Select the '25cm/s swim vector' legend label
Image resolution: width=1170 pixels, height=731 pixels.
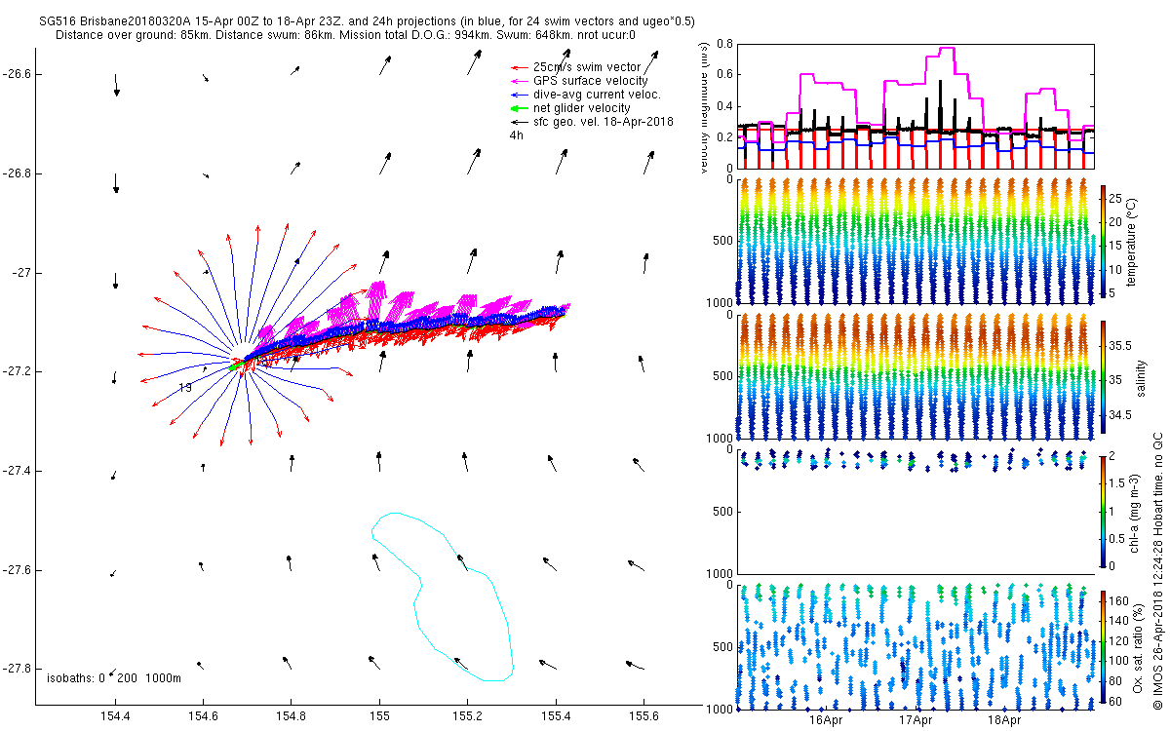(x=588, y=66)
